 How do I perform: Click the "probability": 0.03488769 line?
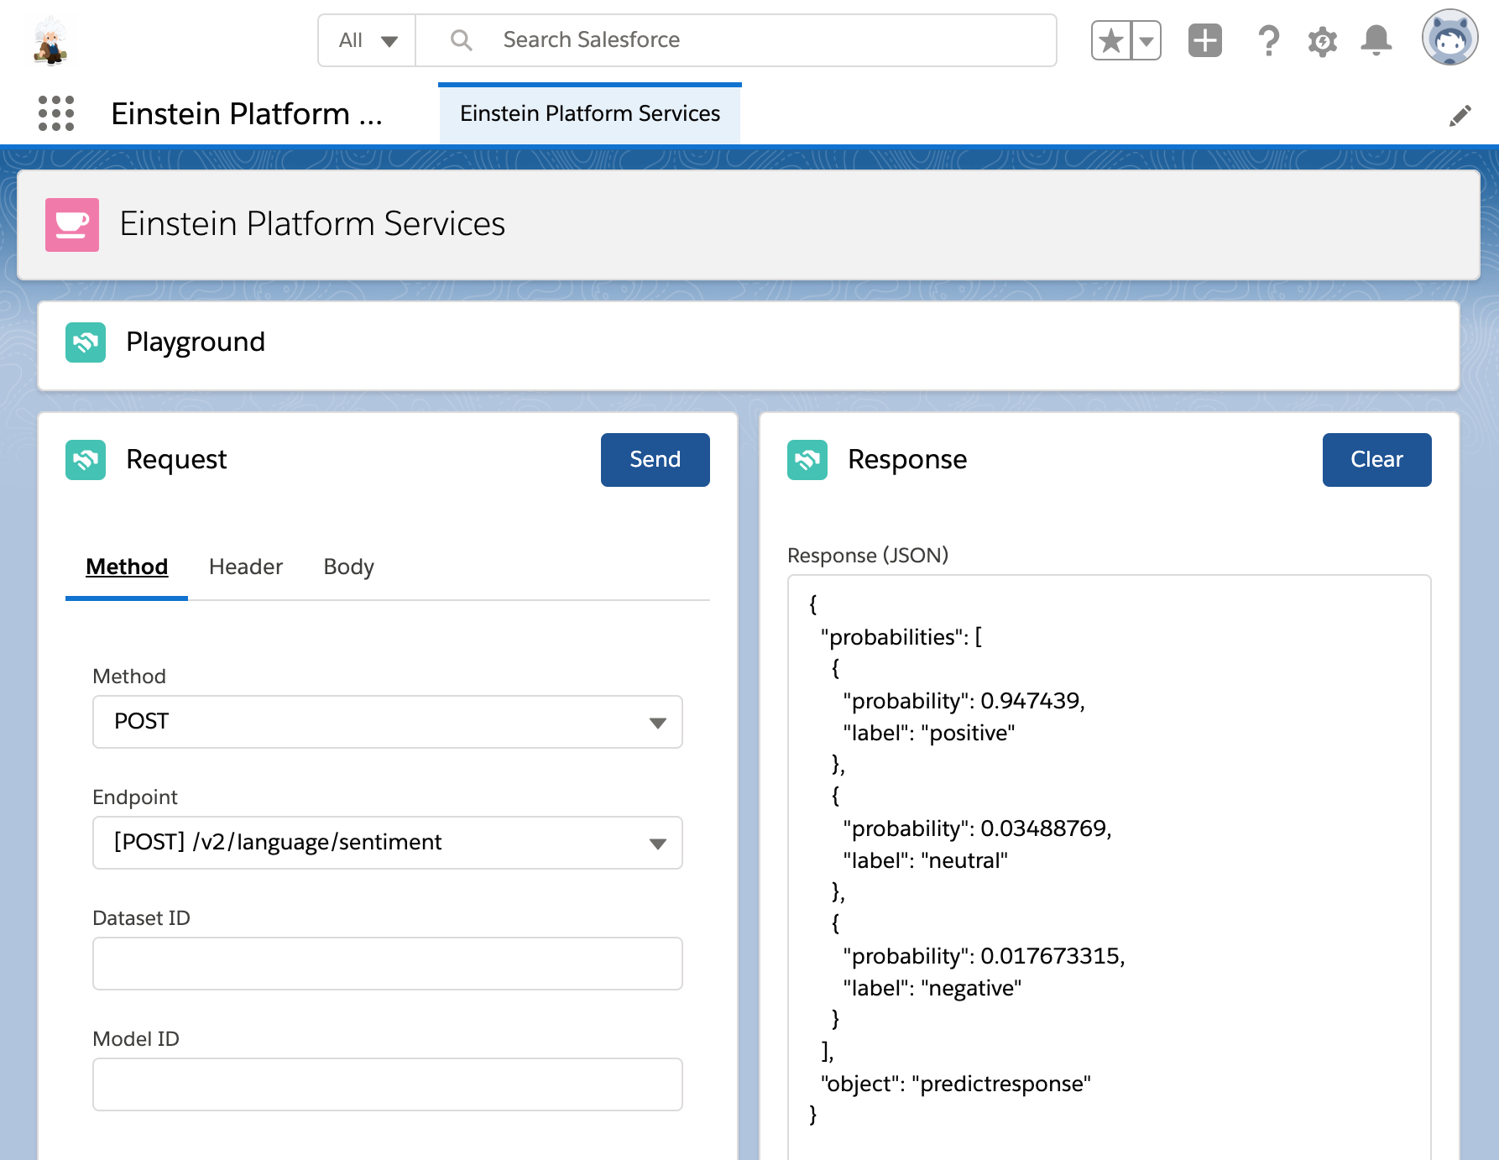coord(977,828)
